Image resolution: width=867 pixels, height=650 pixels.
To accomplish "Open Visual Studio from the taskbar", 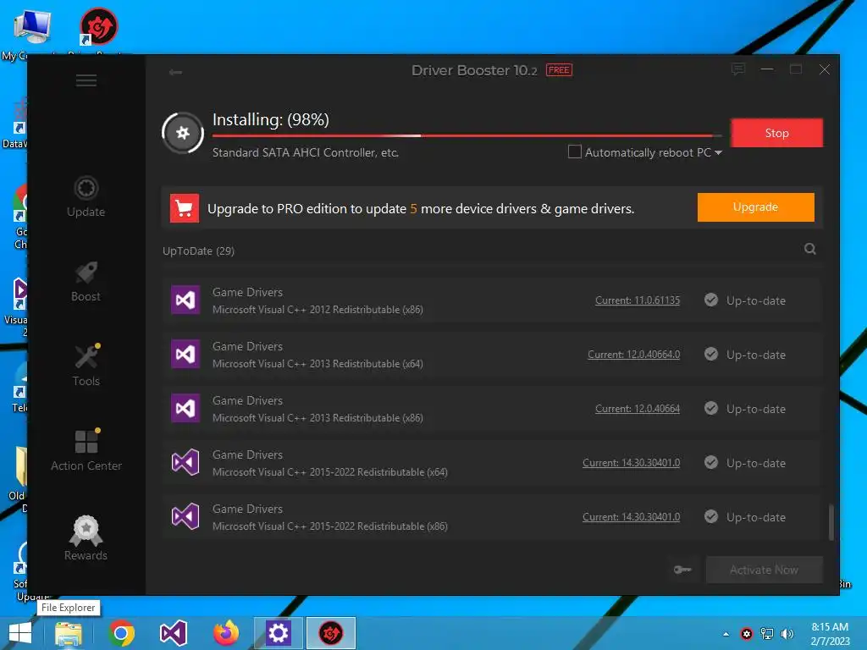I will pos(173,633).
